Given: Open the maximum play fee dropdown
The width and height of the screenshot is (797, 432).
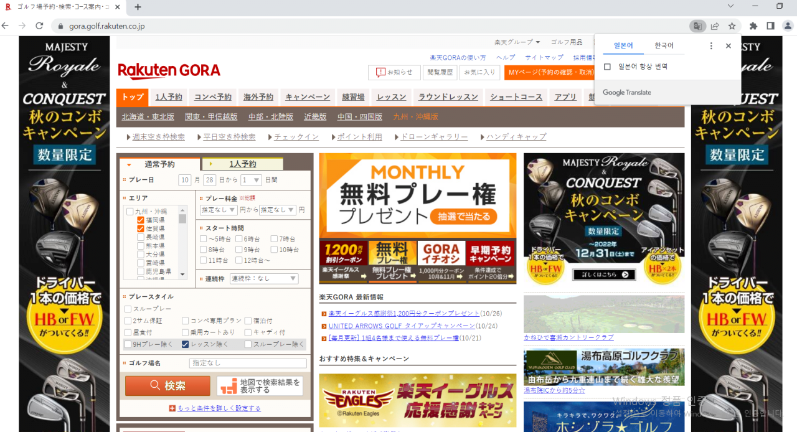Looking at the screenshot, I should point(278,210).
